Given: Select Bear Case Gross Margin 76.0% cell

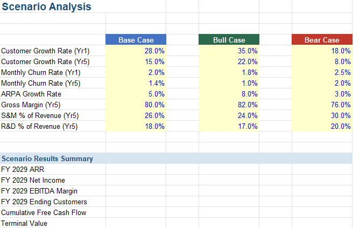Looking at the screenshot, I should tap(322, 105).
